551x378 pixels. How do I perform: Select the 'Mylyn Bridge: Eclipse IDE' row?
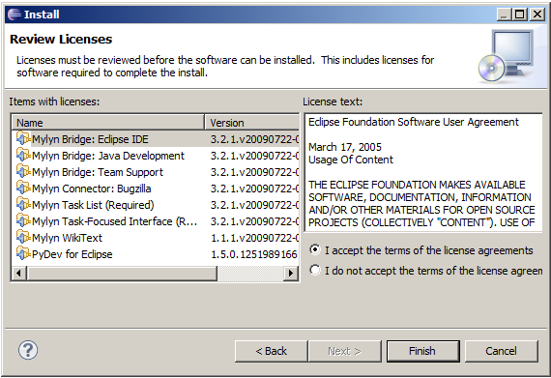(156, 139)
